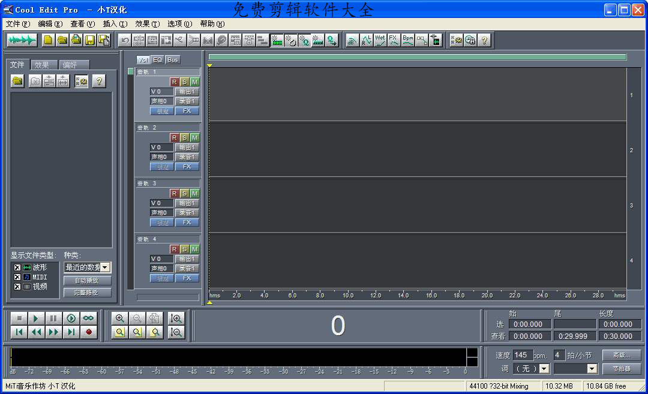This screenshot has height=394, width=648.
Task: Open track 2 FX button
Action: pyautogui.click(x=187, y=167)
